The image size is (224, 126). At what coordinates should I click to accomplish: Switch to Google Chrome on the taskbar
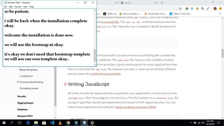[68, 123]
